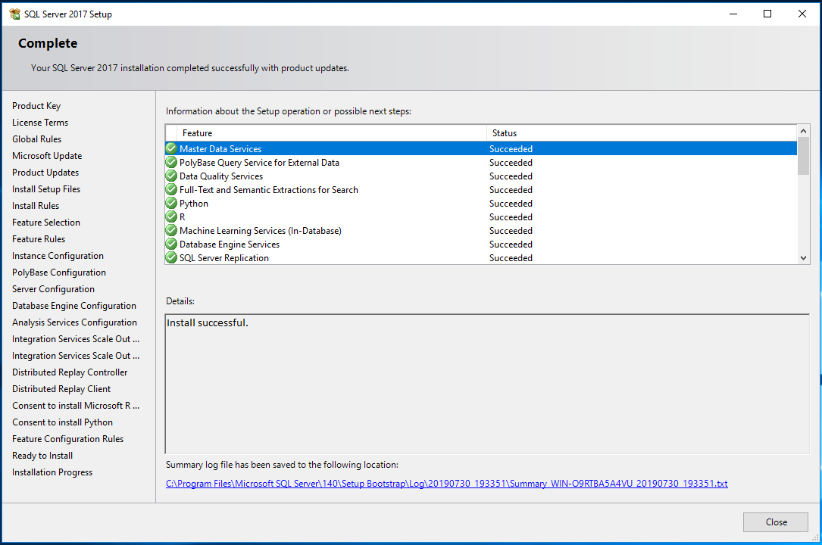Click the feature list vertical scrollbar thumb

[x=803, y=157]
